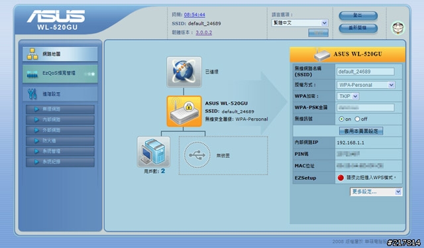The width and height of the screenshot is (424, 248).
Task: Expand the 系統管理 administration submenu
Action: [x=60, y=151]
